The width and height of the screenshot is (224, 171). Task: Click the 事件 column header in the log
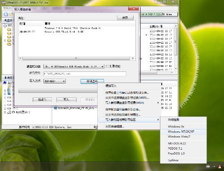tap(47, 24)
